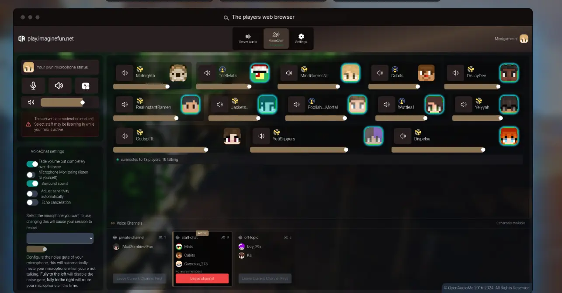Mute ToetMats speaker icon
The image size is (562, 293).
[x=208, y=73]
